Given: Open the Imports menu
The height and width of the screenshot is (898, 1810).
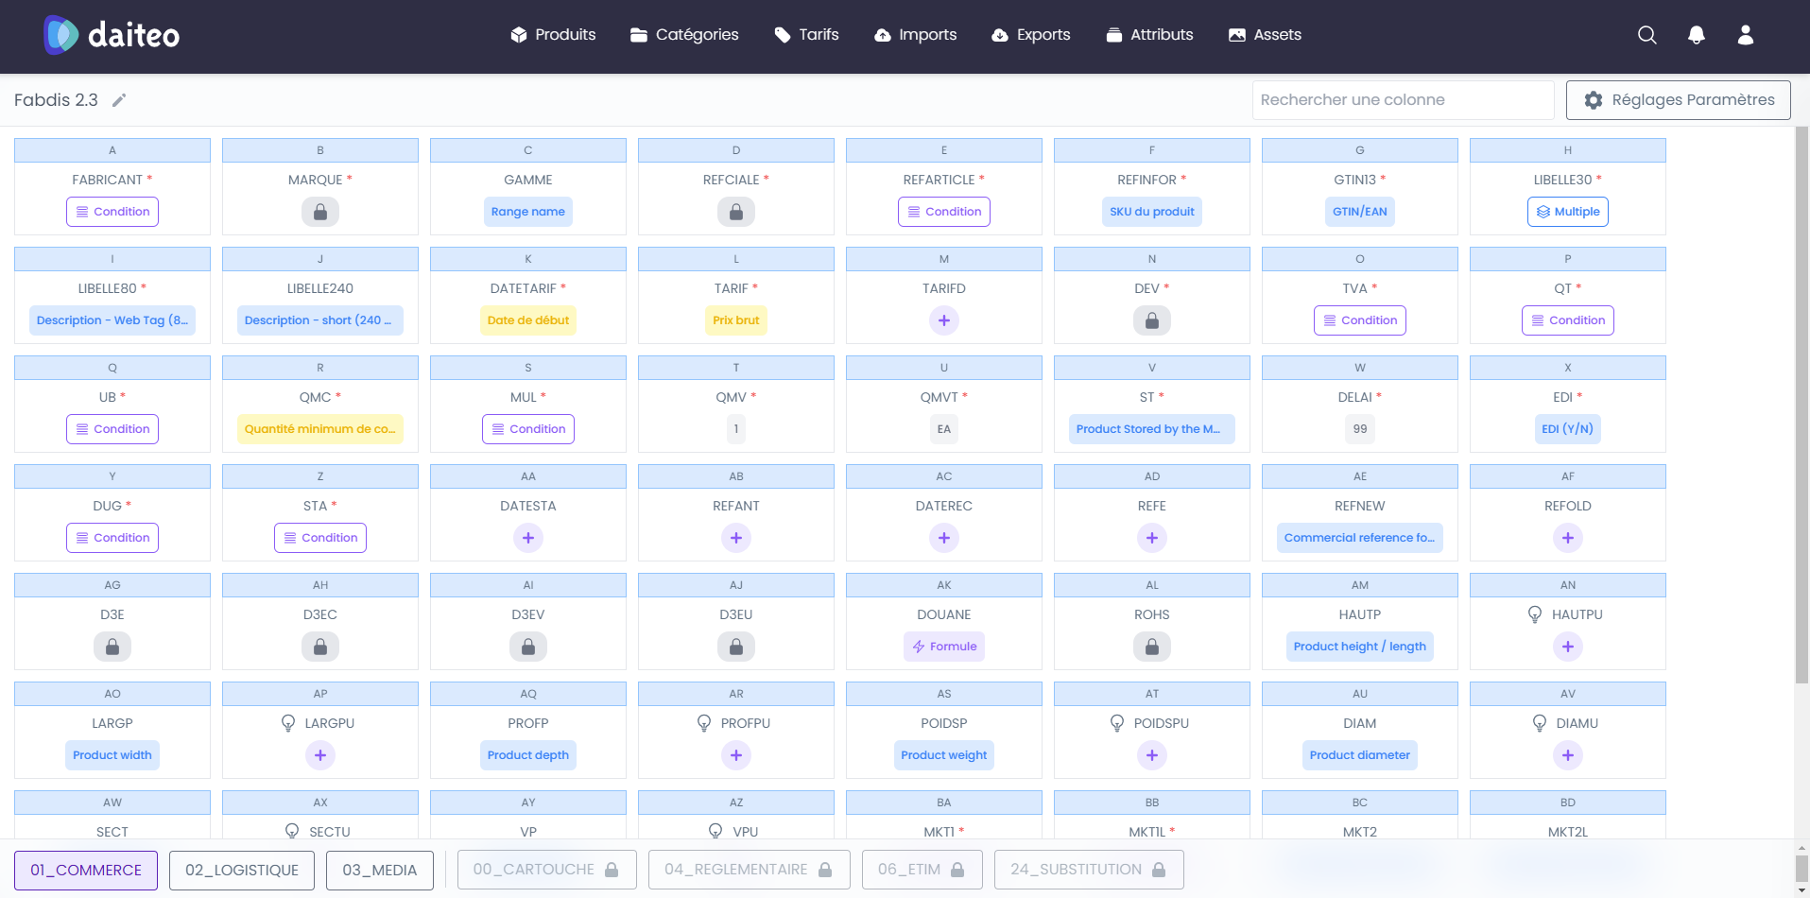Looking at the screenshot, I should click(x=915, y=35).
